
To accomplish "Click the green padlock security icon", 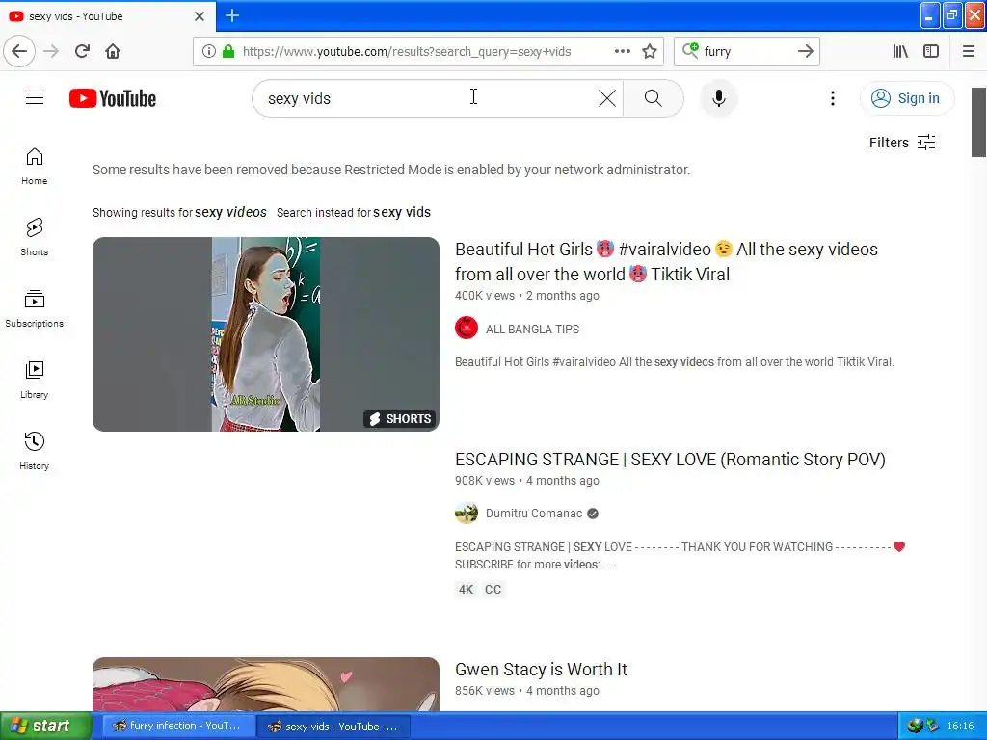I will [x=228, y=52].
